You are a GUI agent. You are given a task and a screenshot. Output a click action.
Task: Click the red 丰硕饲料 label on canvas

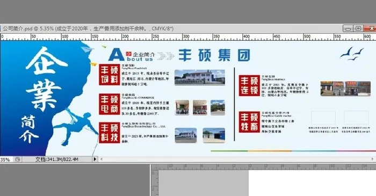(110, 75)
